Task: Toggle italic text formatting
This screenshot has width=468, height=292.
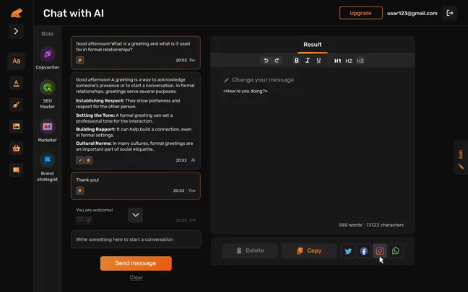Action: 308,61
